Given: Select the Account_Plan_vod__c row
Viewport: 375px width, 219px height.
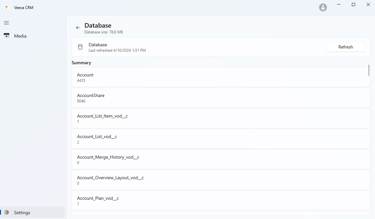Looking at the screenshot, I should [221, 201].
